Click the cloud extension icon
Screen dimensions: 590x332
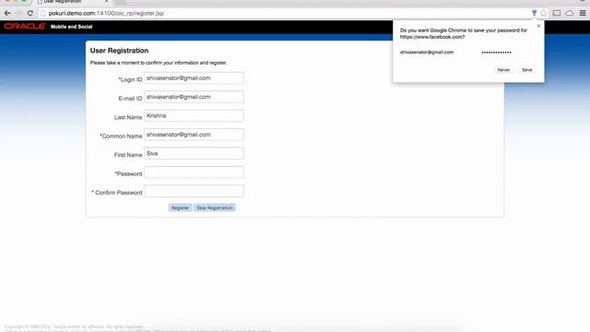pos(570,13)
